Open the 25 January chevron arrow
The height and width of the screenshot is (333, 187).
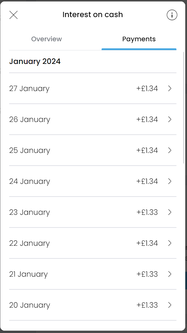coord(170,150)
